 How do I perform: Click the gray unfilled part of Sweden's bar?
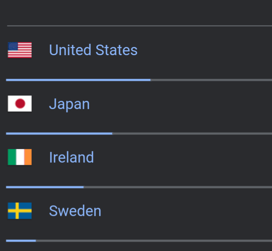click(154, 241)
